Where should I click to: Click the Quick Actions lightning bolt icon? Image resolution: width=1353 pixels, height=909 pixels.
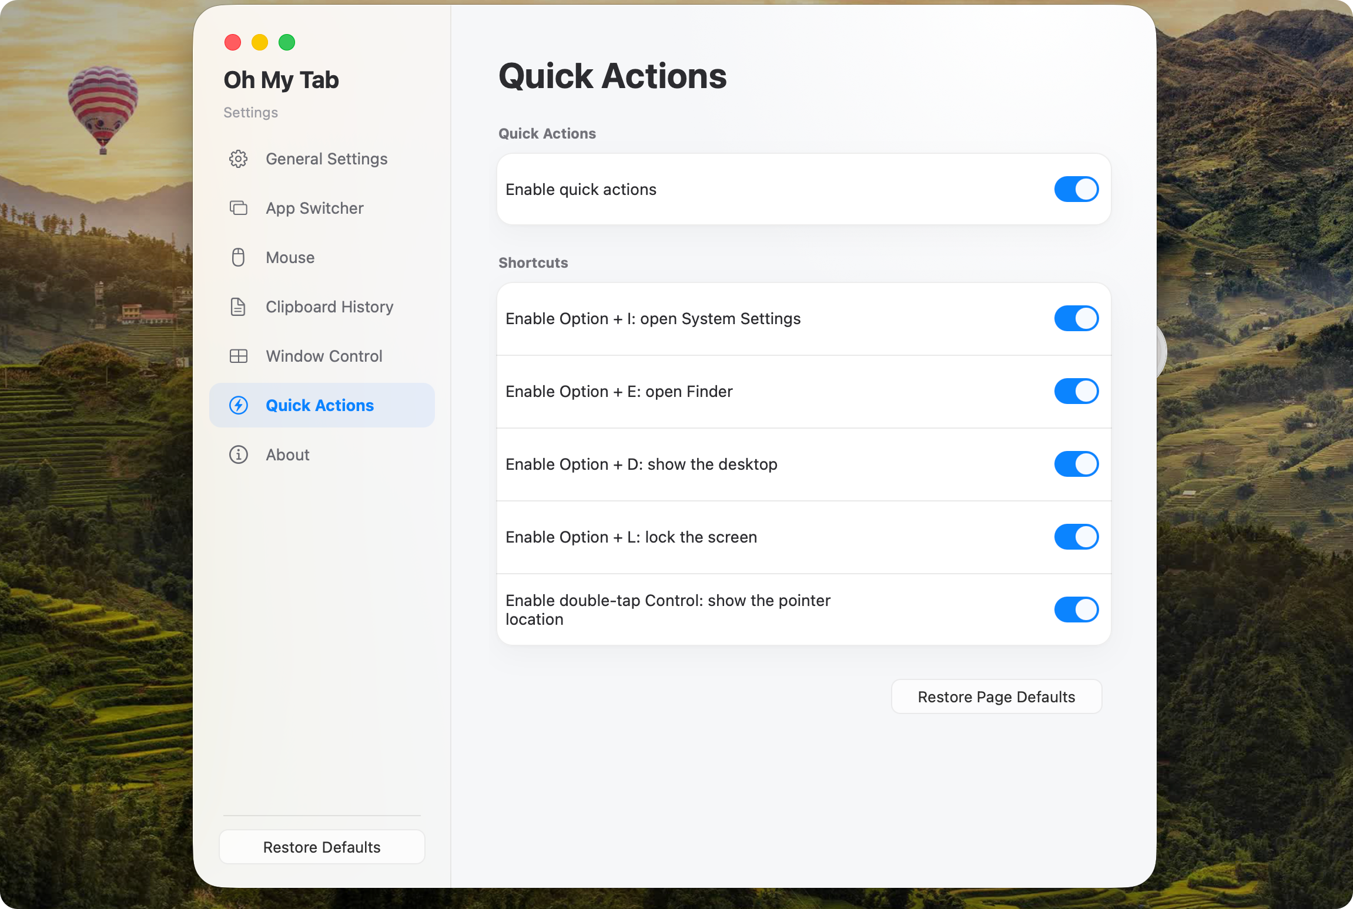[x=238, y=406]
